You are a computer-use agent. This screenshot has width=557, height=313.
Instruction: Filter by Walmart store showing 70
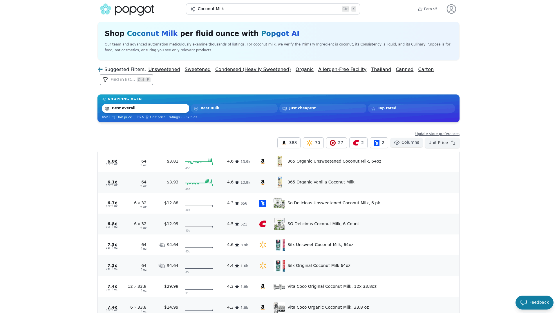pyautogui.click(x=313, y=143)
